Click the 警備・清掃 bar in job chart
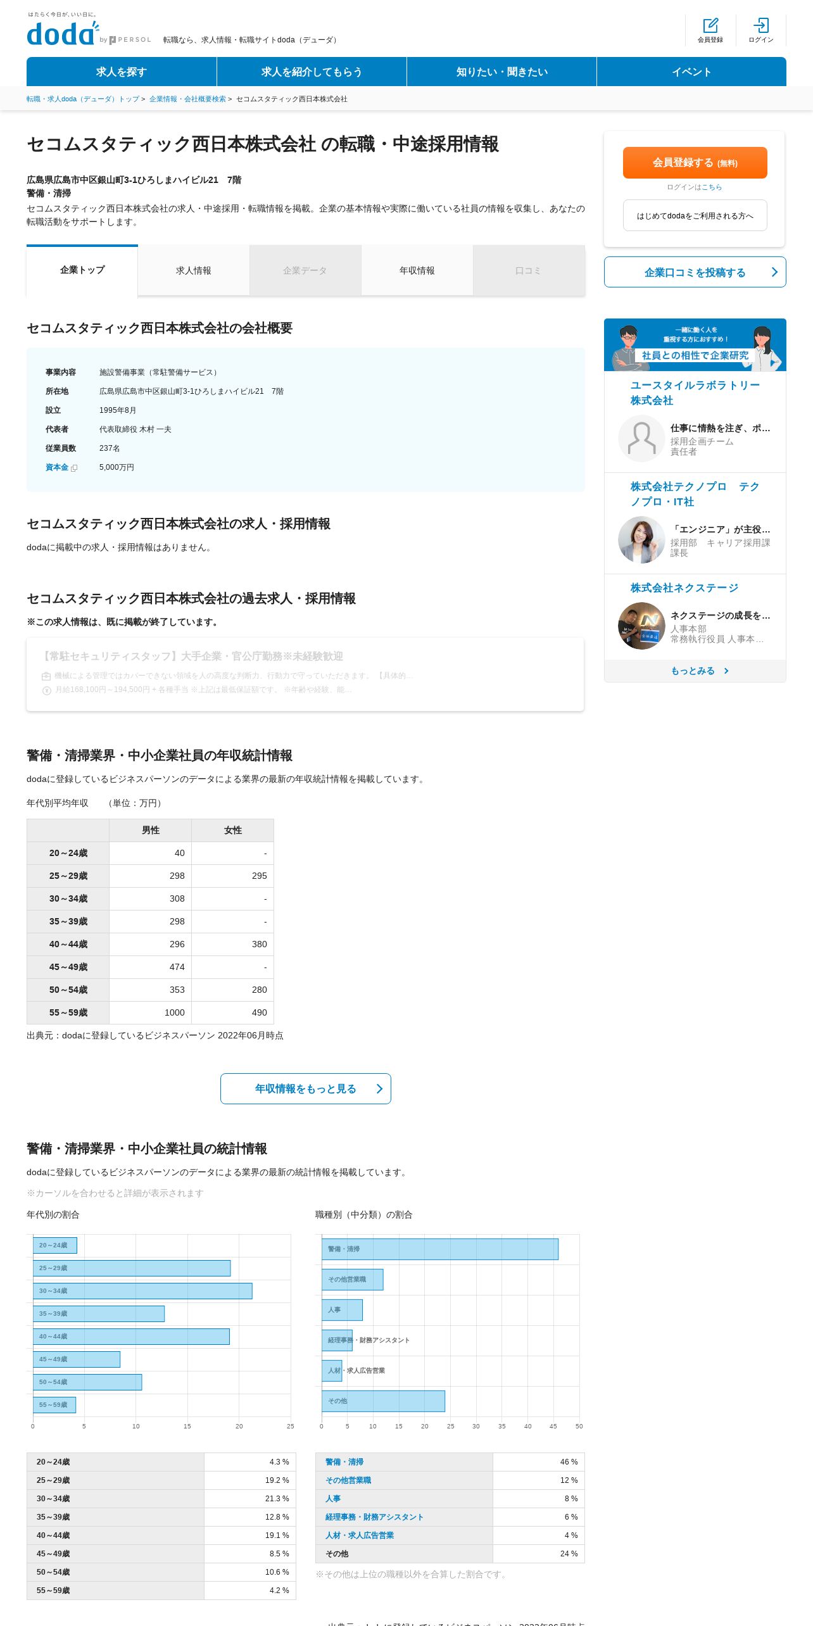Viewport: 813px width, 1626px height. click(440, 1249)
